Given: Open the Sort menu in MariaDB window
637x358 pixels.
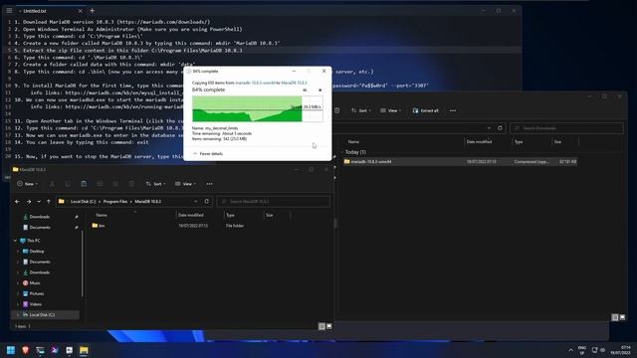Looking at the screenshot, I should [x=155, y=184].
